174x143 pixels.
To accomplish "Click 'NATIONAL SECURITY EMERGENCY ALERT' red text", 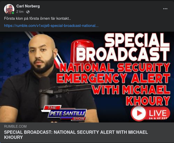I will pyautogui.click(x=113, y=73).
